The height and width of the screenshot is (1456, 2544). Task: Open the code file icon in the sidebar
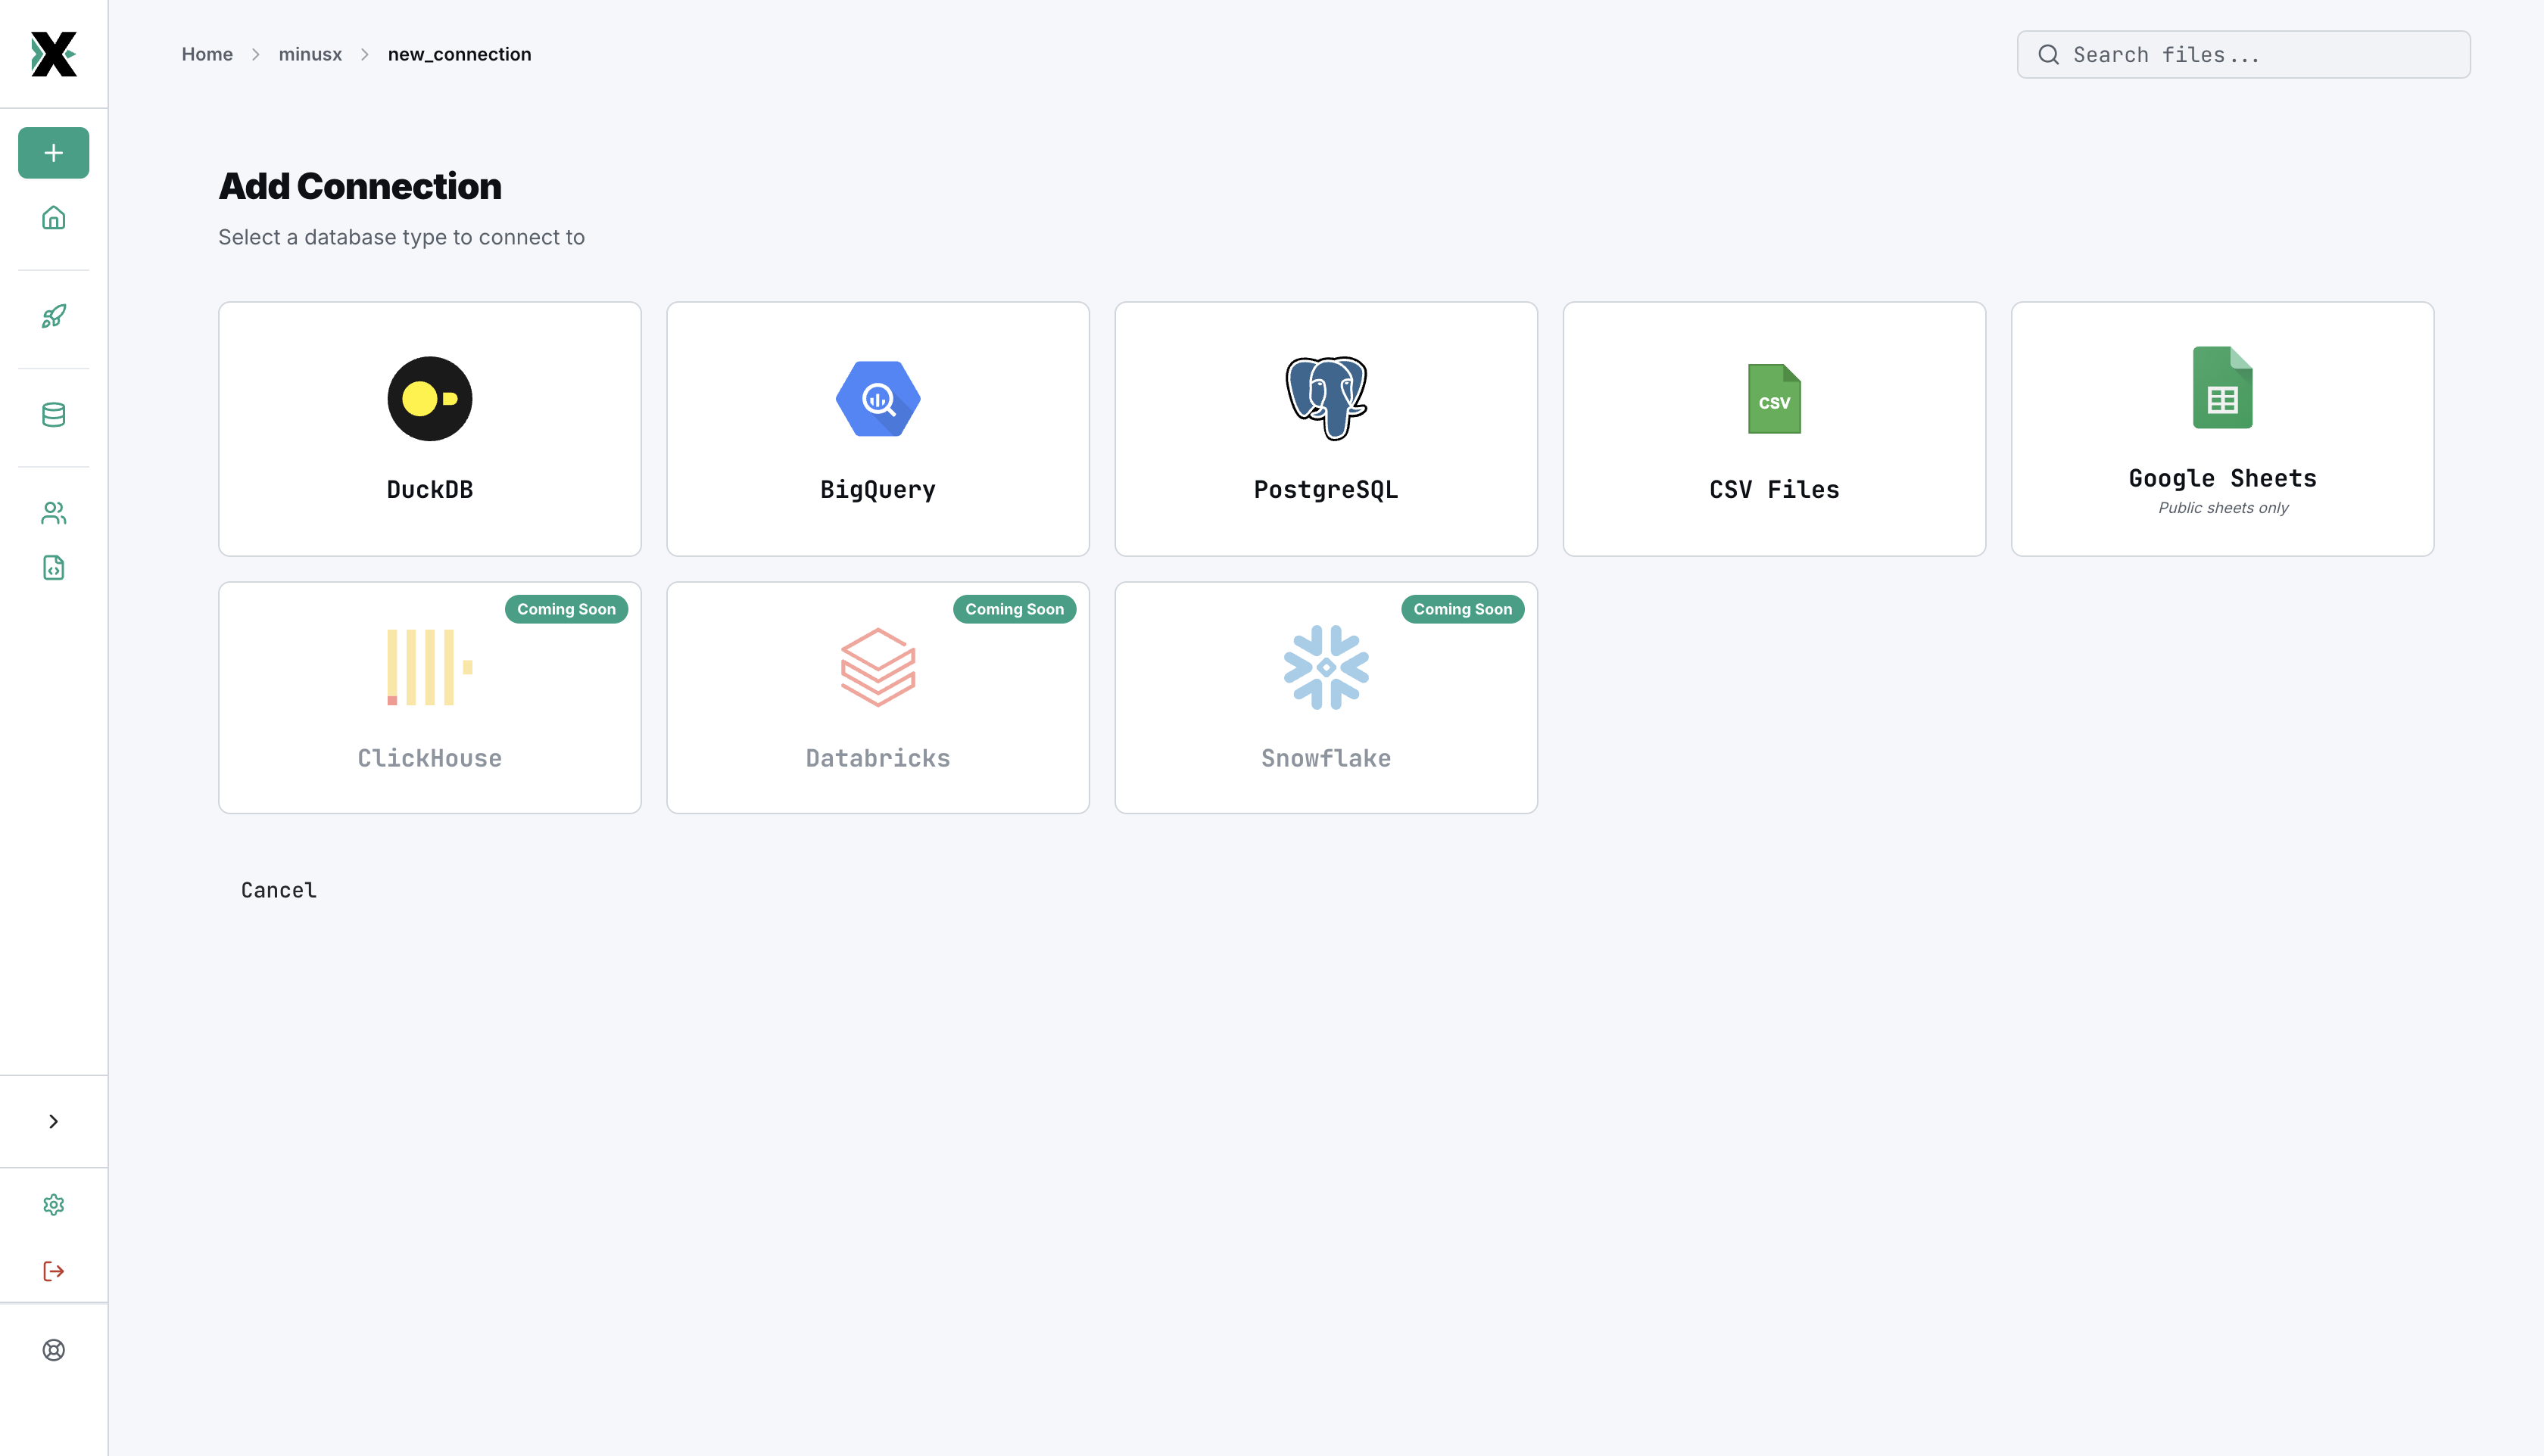(54, 568)
